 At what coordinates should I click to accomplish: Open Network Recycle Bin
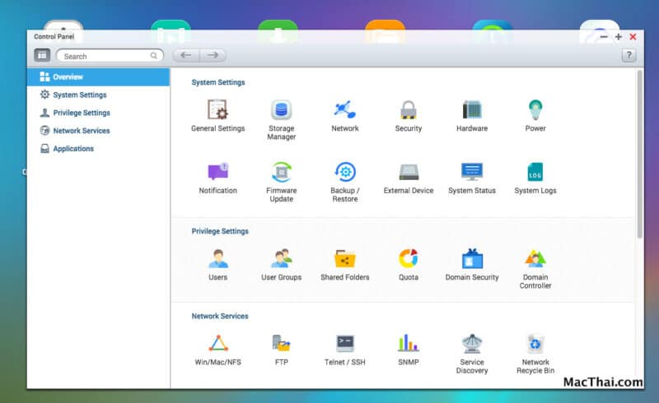[x=536, y=344]
